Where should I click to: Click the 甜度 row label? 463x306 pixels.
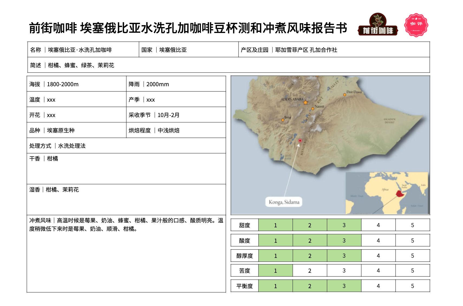pyautogui.click(x=244, y=225)
